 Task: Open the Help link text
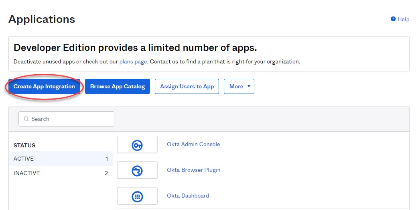click(x=404, y=19)
